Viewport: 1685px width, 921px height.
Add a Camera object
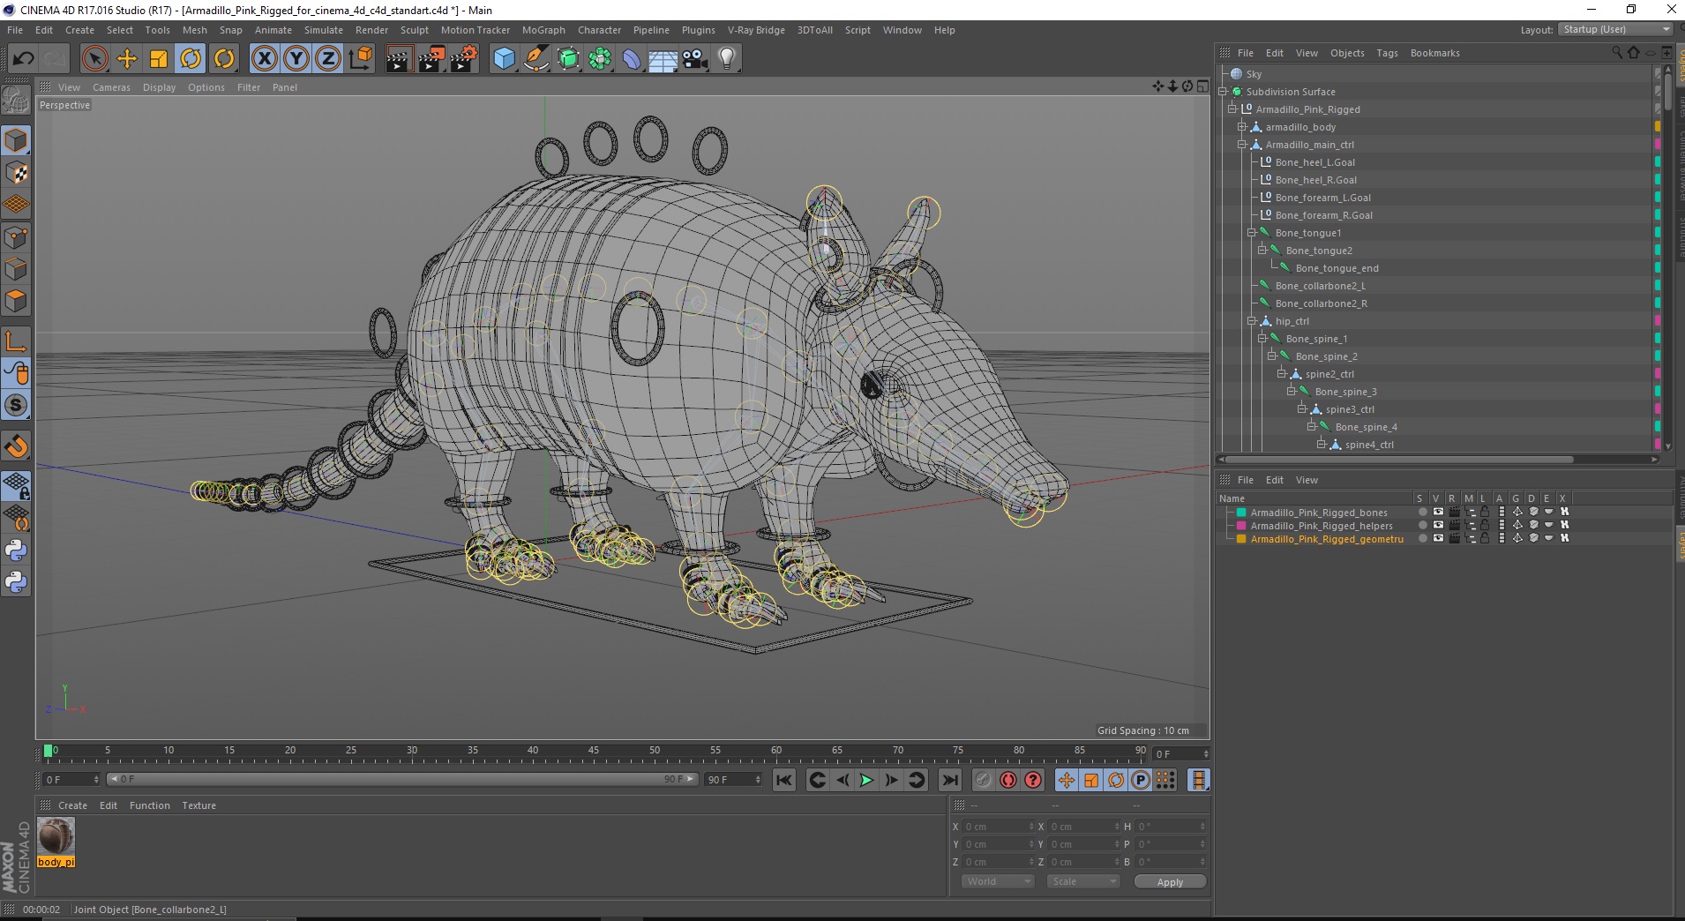pyautogui.click(x=695, y=59)
